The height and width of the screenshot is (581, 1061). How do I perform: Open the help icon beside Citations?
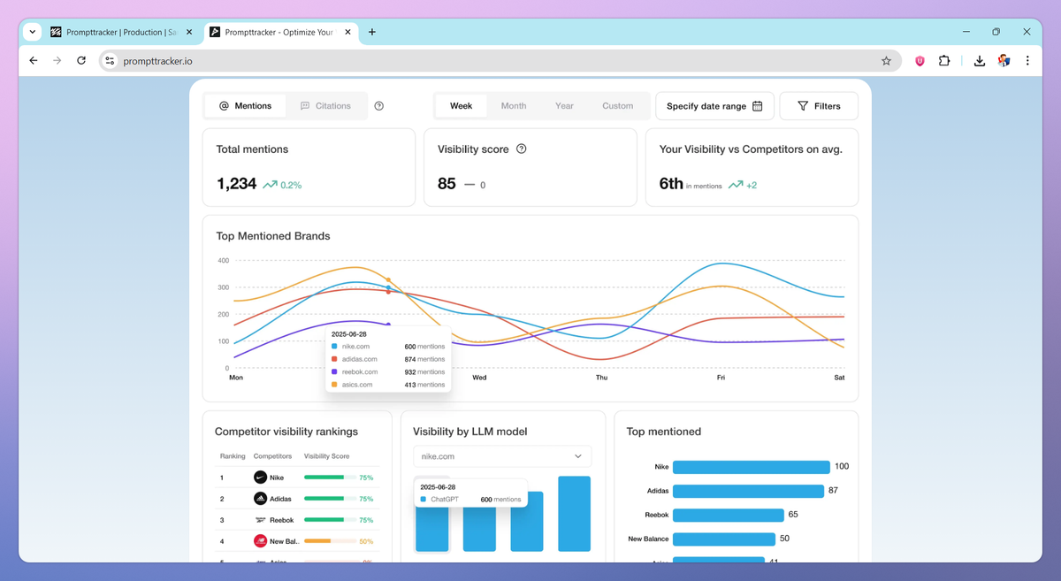[379, 106]
